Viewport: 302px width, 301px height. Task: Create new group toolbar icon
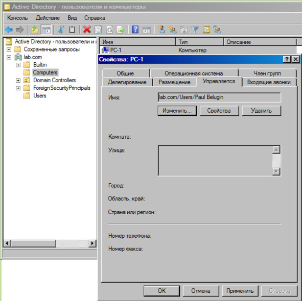coord(173,30)
